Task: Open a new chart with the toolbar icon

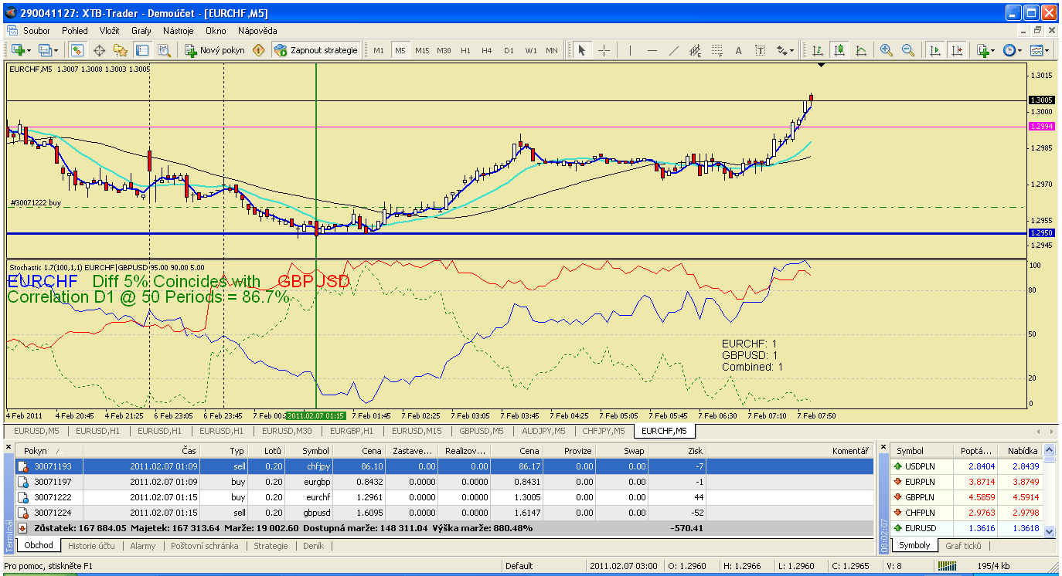Action: [x=18, y=50]
